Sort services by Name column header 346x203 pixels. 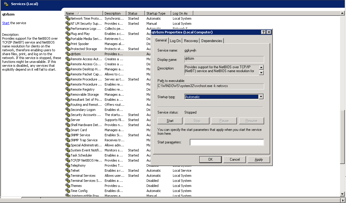[84, 13]
